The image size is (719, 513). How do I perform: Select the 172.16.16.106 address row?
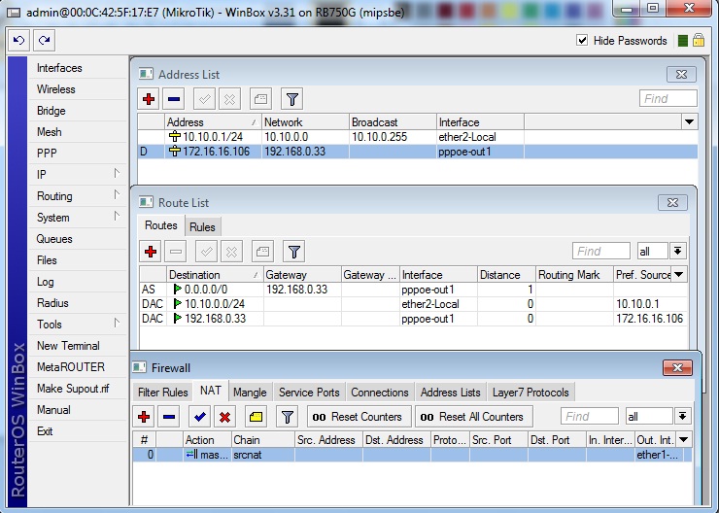click(418, 152)
